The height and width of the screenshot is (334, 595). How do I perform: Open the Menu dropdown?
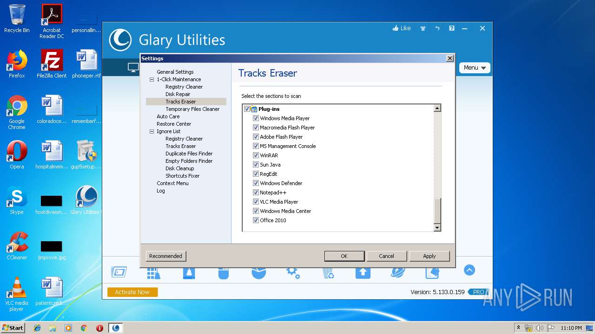(x=475, y=68)
